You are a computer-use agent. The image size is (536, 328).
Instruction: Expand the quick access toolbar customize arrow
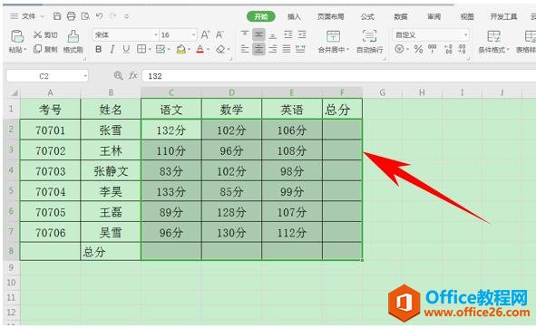tap(126, 16)
